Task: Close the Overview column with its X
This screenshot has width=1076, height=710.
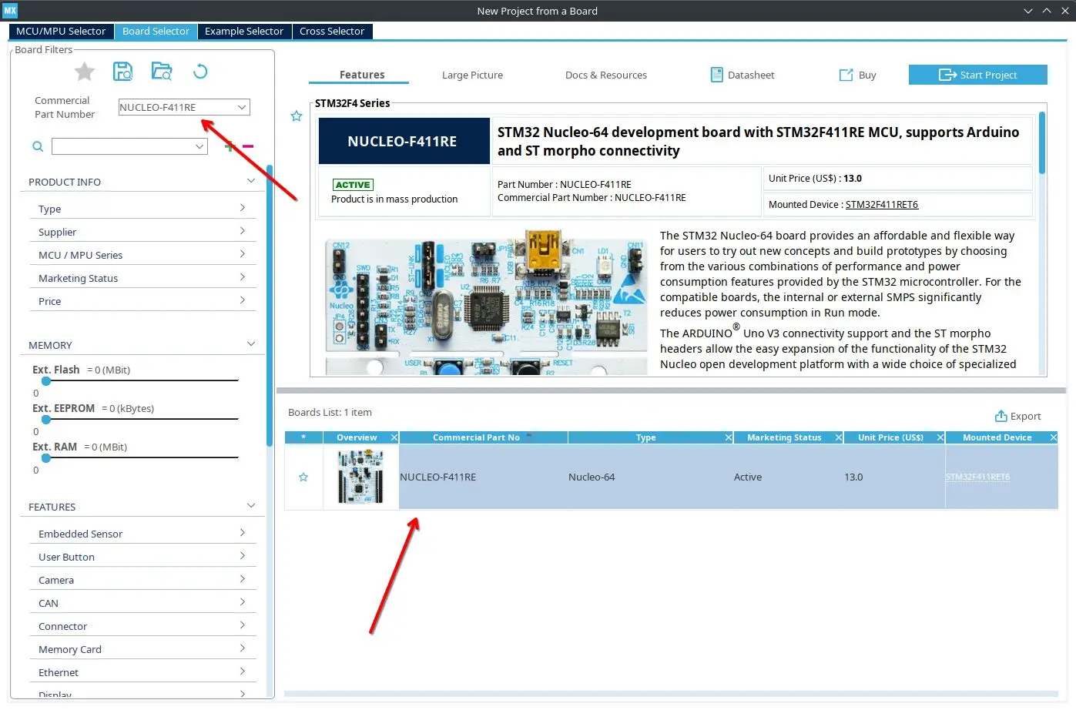Action: (394, 437)
